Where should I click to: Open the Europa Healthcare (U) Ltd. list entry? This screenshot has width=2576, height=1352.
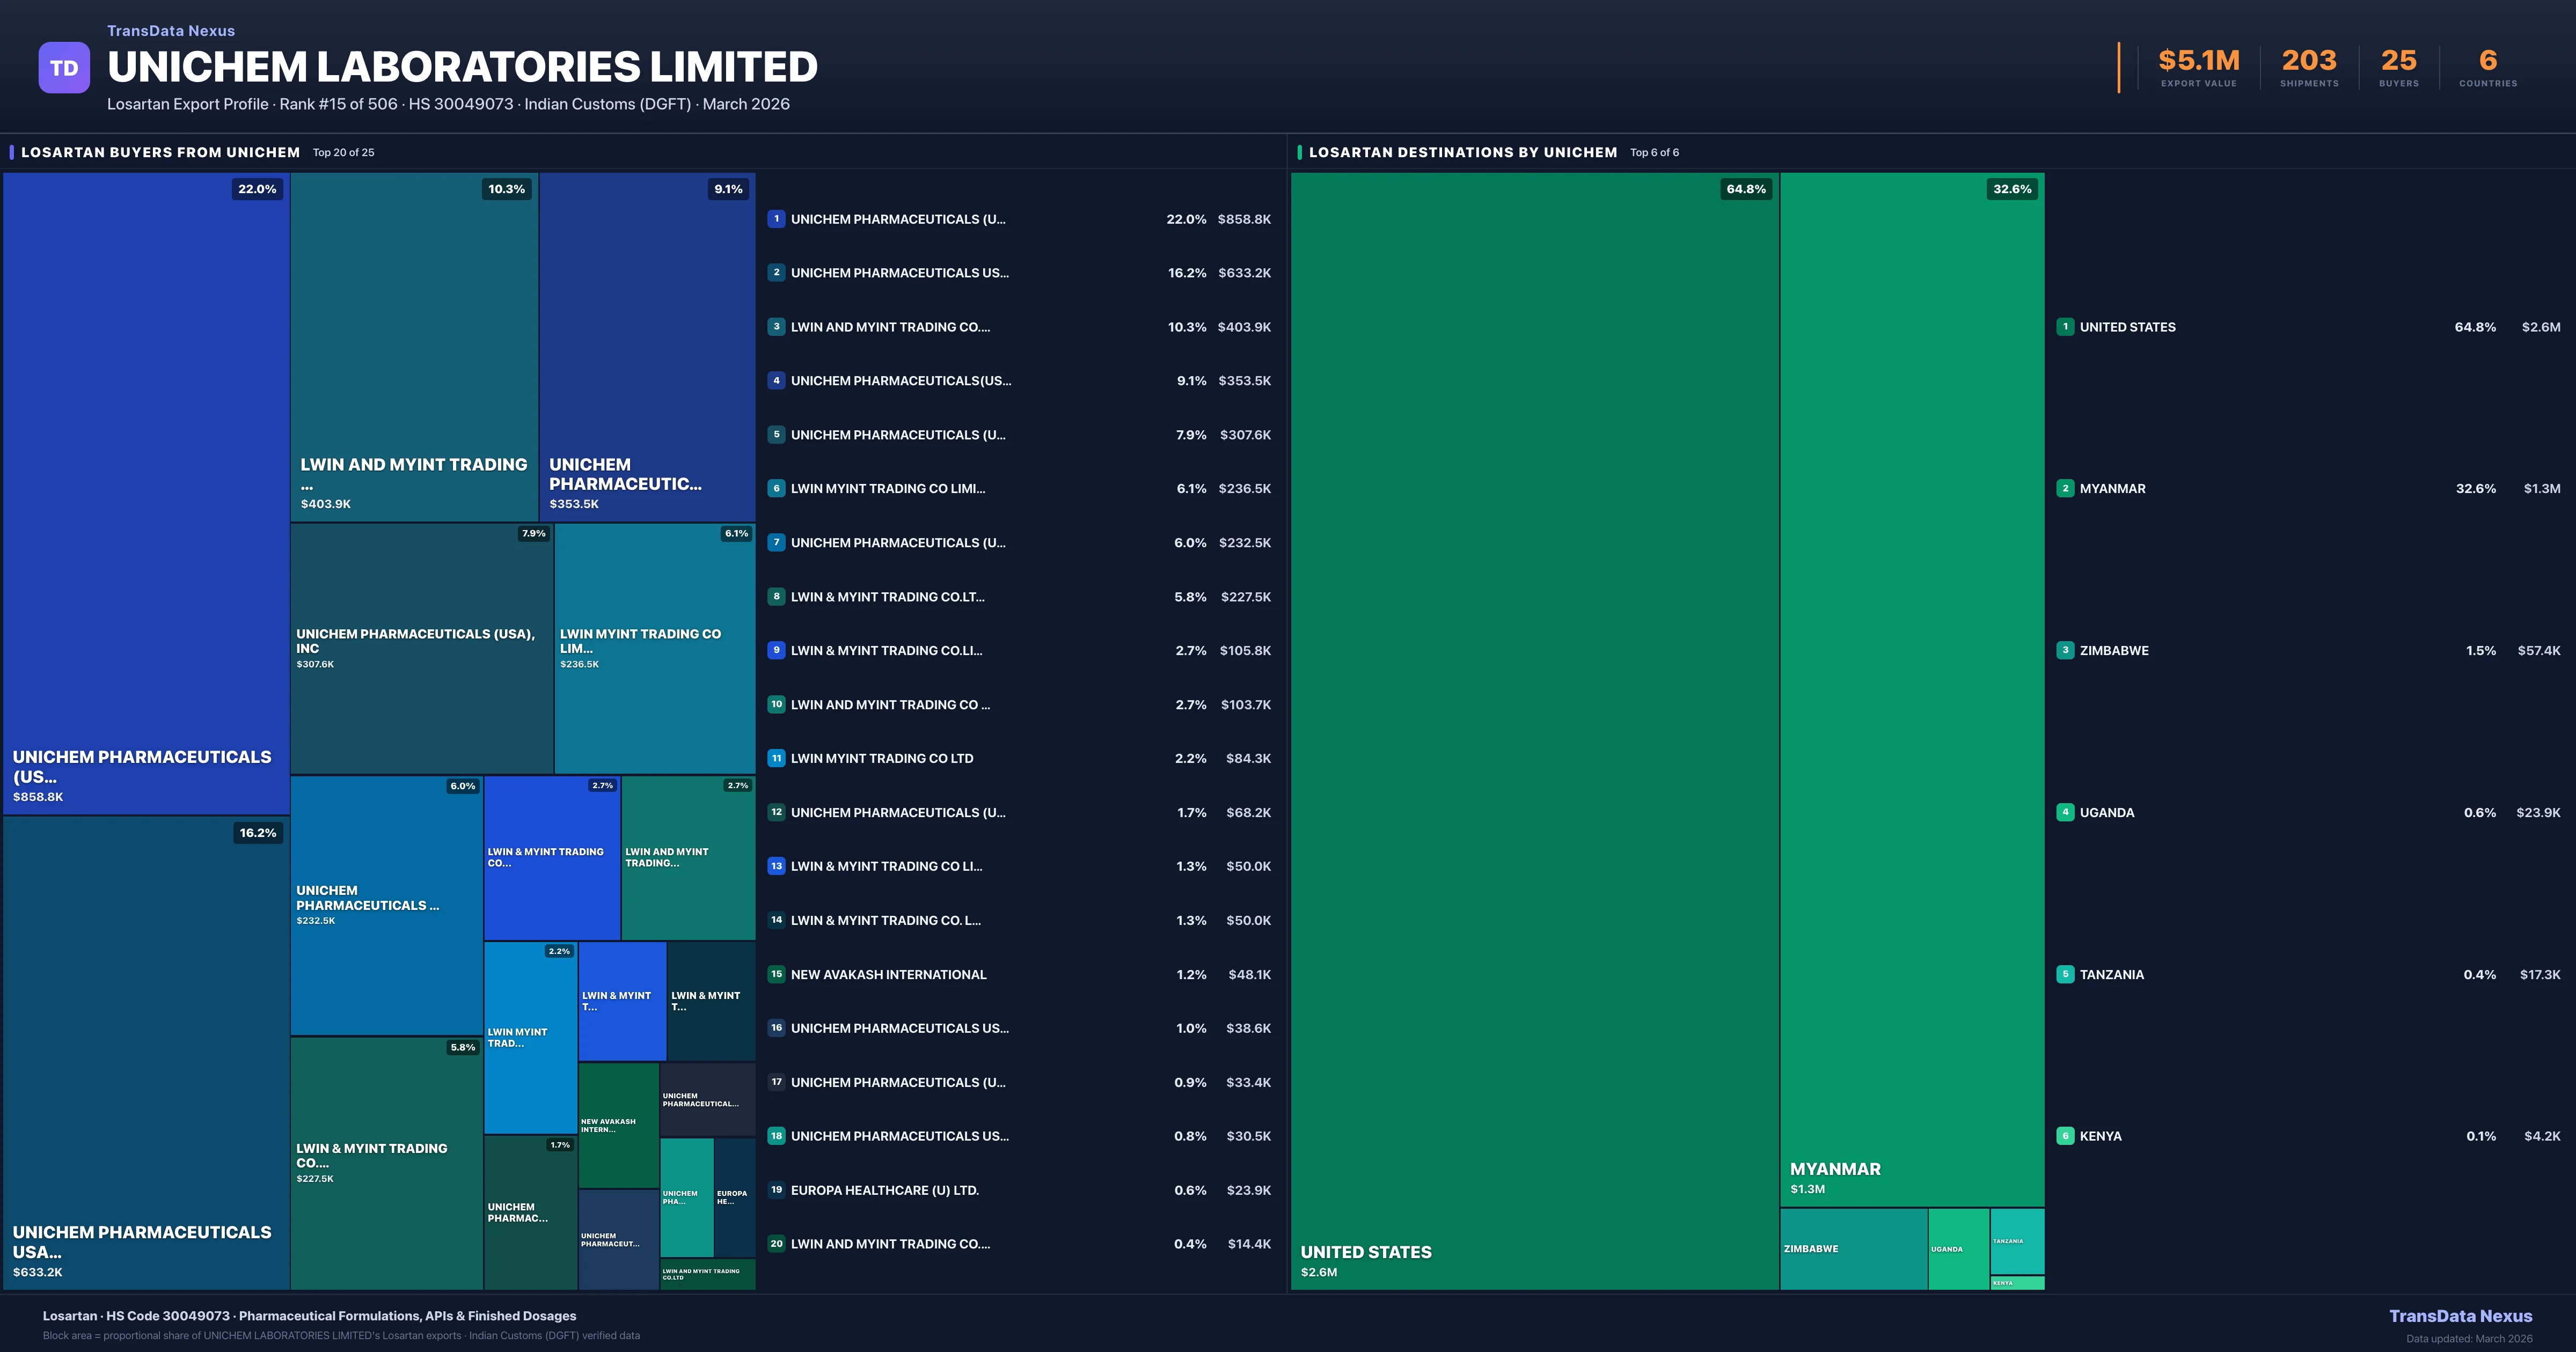[x=884, y=1190]
